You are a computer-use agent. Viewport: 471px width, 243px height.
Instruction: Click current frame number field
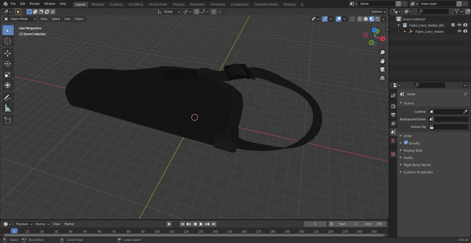pos(315,224)
